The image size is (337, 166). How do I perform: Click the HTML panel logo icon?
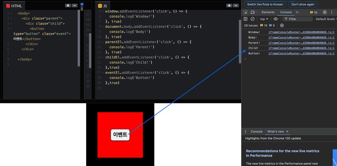(8, 6)
